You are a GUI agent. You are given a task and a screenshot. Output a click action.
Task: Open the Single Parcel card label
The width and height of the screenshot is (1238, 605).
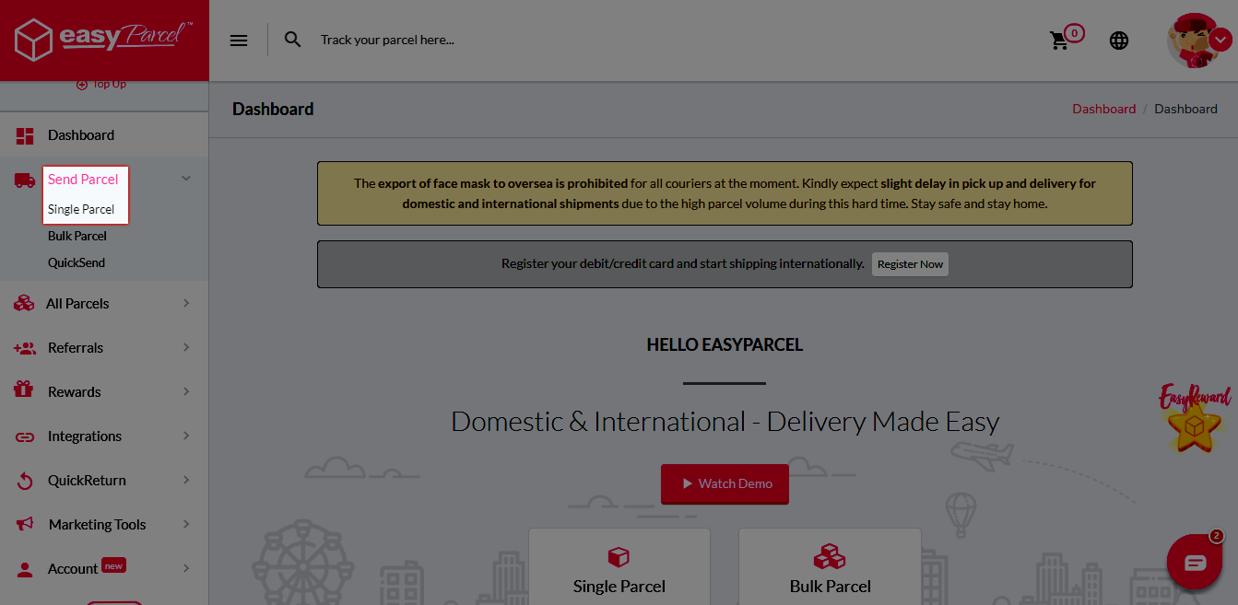(619, 587)
